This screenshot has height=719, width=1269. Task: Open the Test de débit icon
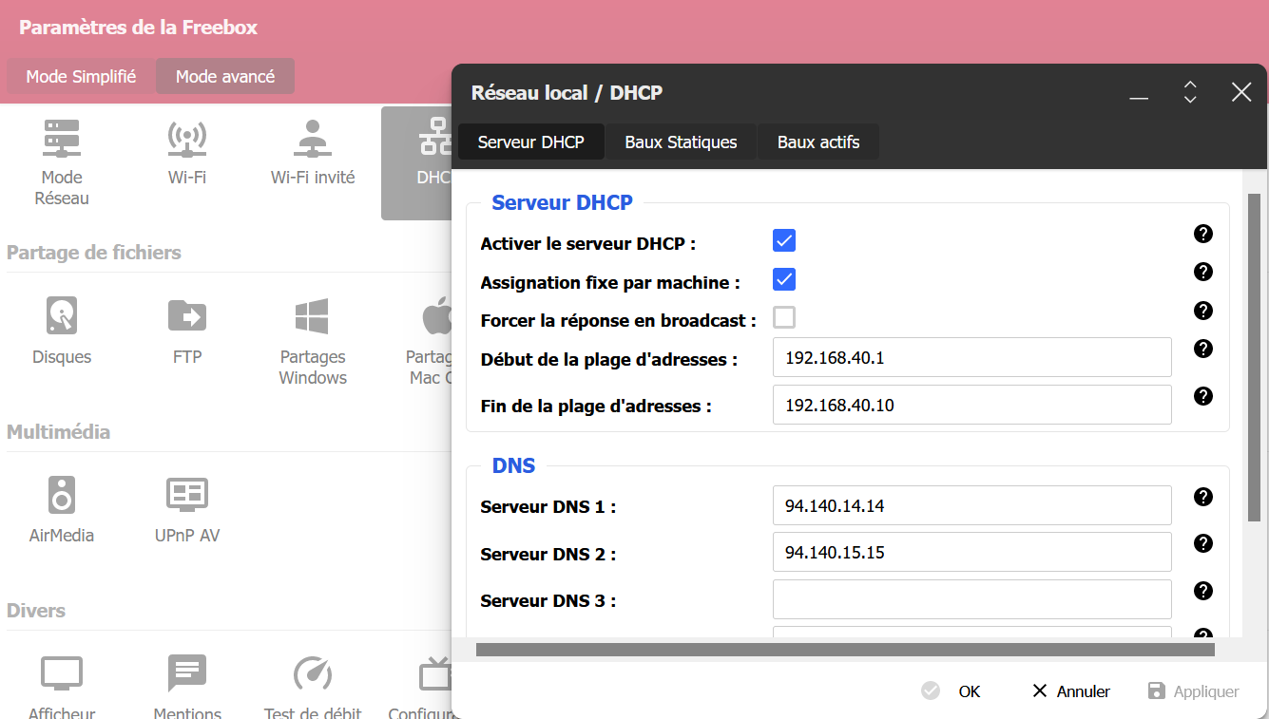[x=313, y=673]
